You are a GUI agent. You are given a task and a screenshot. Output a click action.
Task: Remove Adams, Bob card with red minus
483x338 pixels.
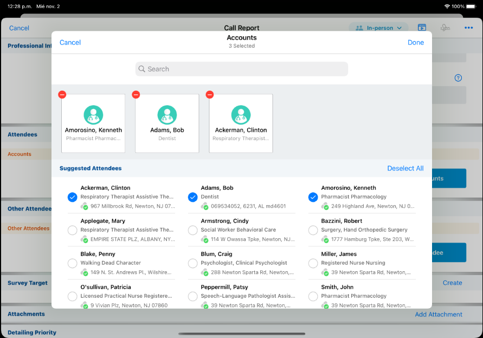point(136,94)
